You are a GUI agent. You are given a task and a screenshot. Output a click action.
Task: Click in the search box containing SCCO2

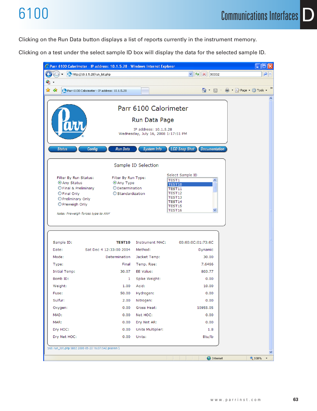(235, 74)
